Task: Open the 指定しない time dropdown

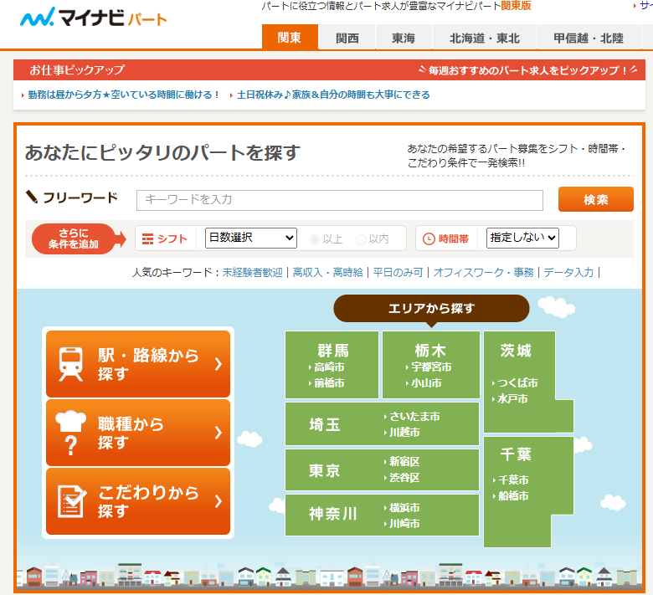Action: tap(522, 238)
